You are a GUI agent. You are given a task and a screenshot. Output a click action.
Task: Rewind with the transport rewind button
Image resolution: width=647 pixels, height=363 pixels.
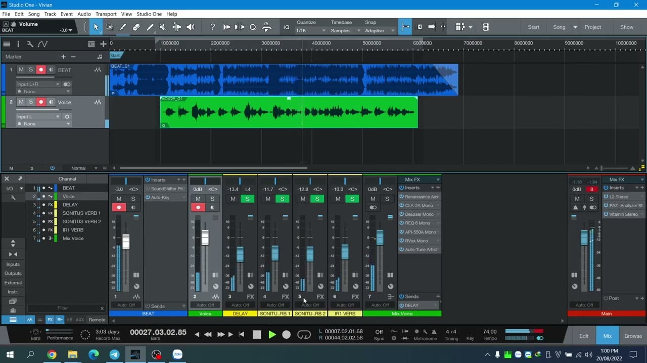click(208, 334)
